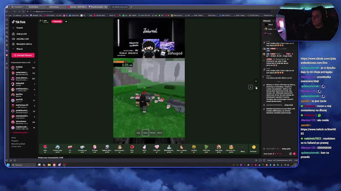The width and height of the screenshot is (341, 191).
Task: Switch to the MaxienDs browser tab
Action: (x=77, y=7)
